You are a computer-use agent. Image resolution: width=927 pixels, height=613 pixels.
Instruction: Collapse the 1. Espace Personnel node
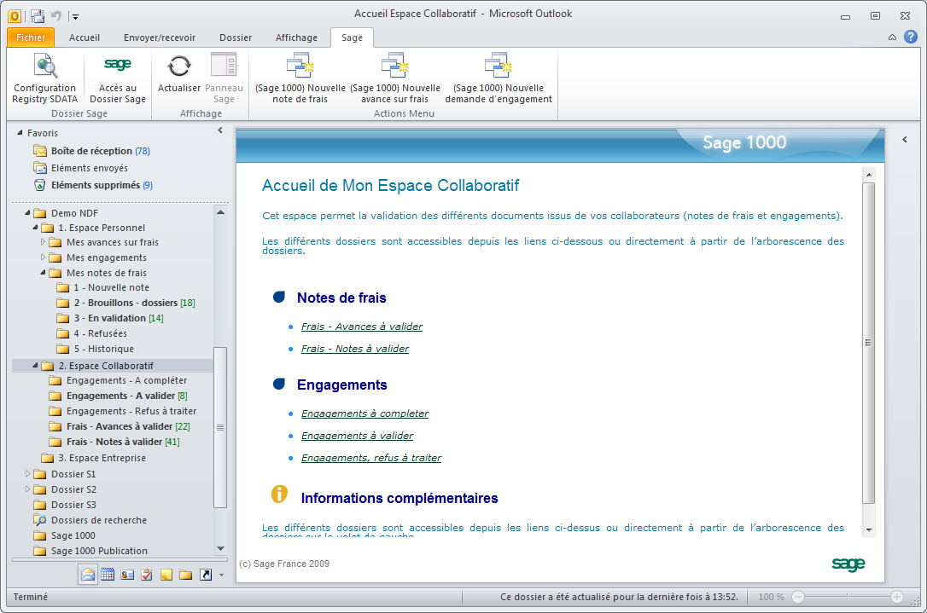click(x=35, y=228)
